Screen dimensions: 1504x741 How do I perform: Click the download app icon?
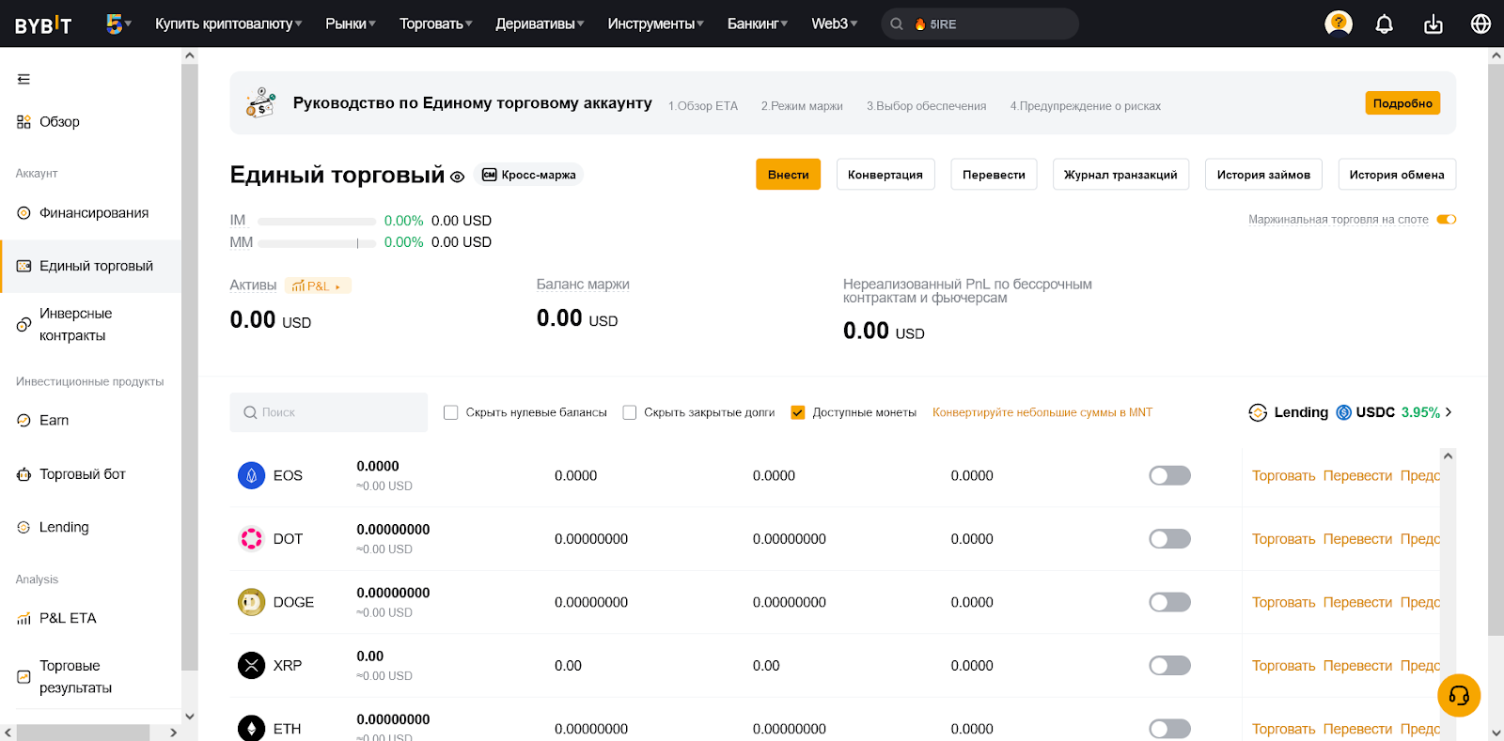[1433, 24]
